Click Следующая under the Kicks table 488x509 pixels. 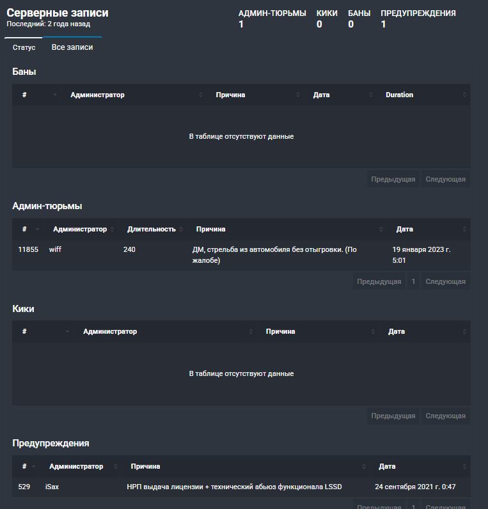(x=445, y=416)
